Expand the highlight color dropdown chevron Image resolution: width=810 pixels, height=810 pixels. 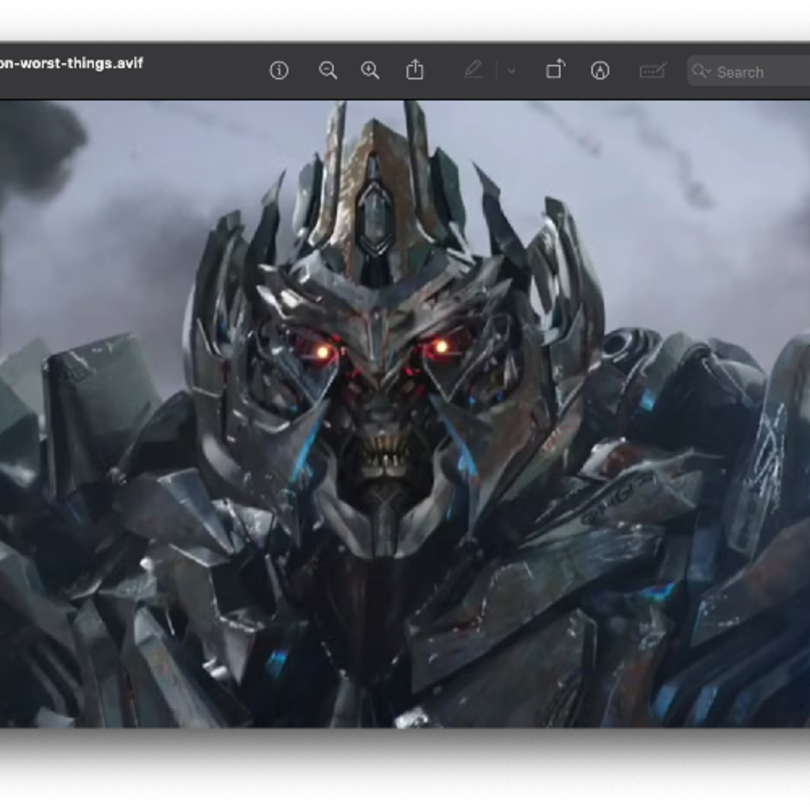(511, 71)
